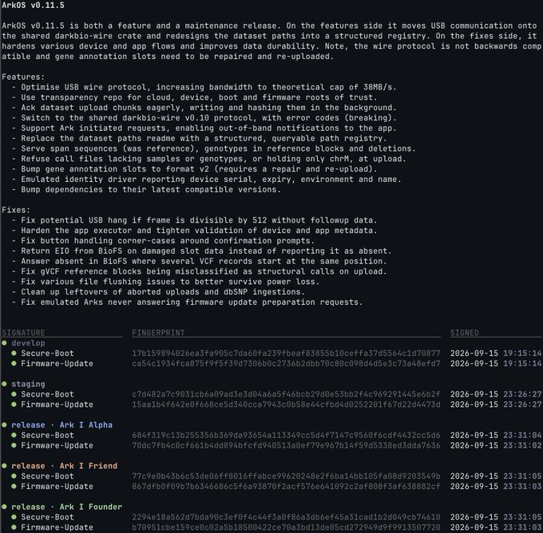Click fingerprint starting 17b159894026ea3f
Viewport: 543px width, 533px height.
pyautogui.click(x=286, y=353)
